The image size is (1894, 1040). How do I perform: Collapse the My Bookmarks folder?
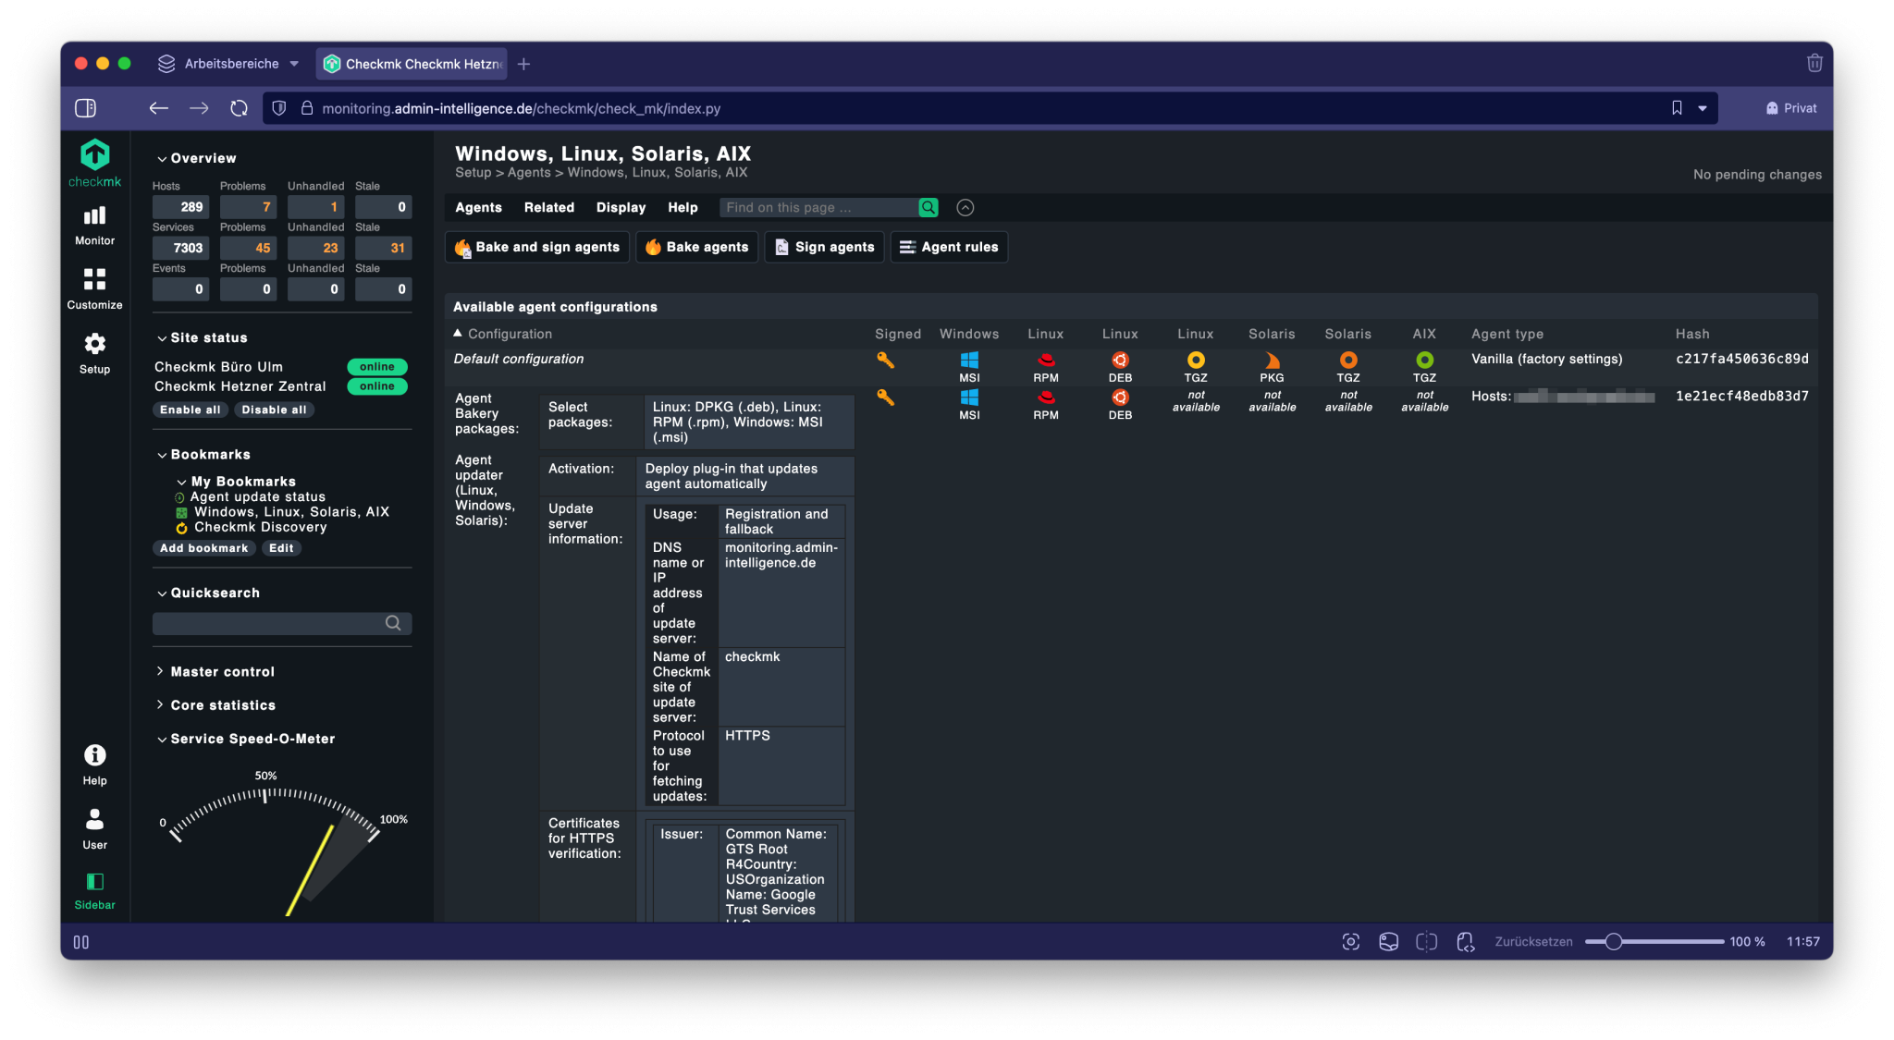click(236, 482)
